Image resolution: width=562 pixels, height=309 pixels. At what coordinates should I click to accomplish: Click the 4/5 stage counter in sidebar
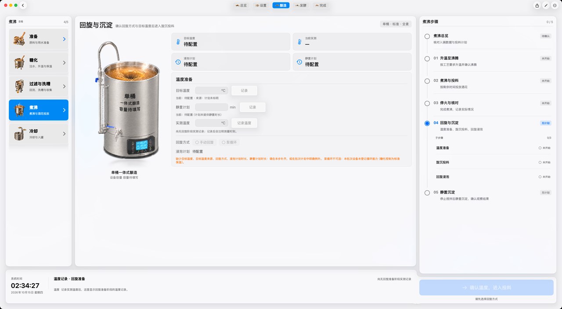(x=66, y=22)
